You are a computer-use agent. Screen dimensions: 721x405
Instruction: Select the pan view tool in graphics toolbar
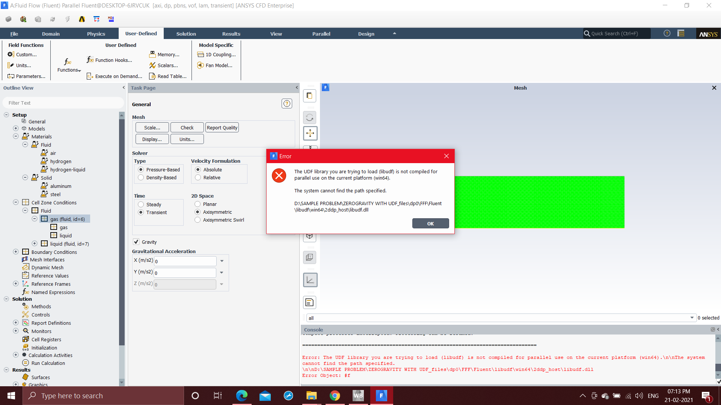point(310,133)
